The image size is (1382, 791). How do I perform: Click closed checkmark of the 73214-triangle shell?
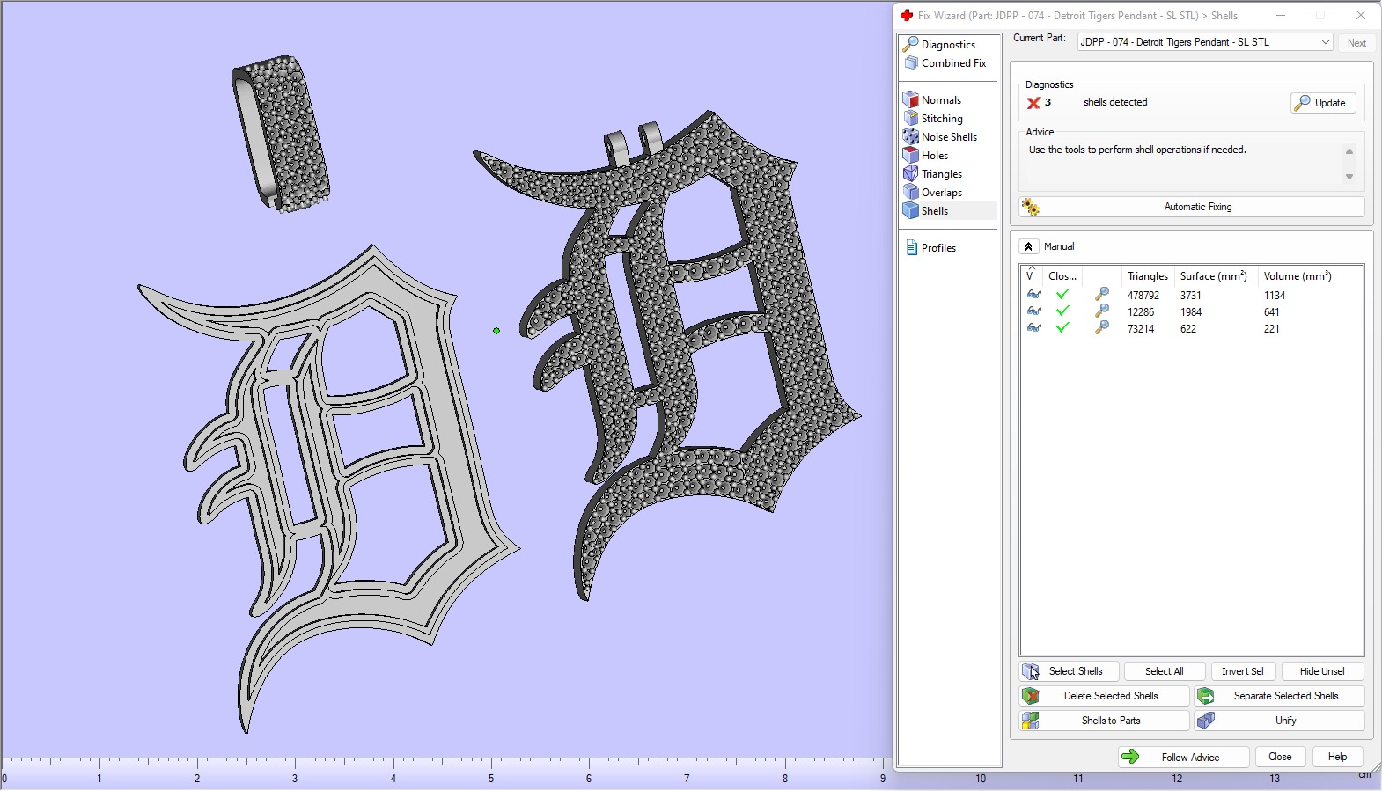point(1062,328)
